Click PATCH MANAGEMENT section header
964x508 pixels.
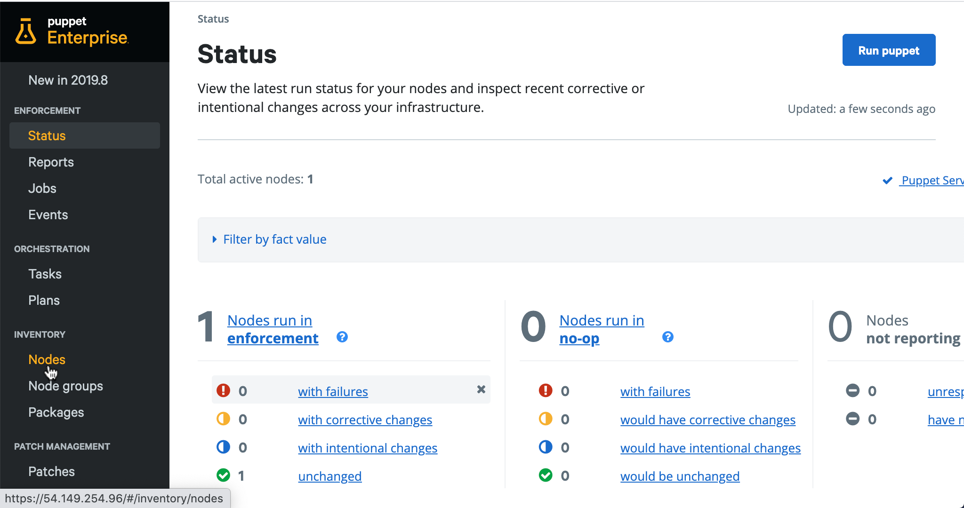click(62, 446)
